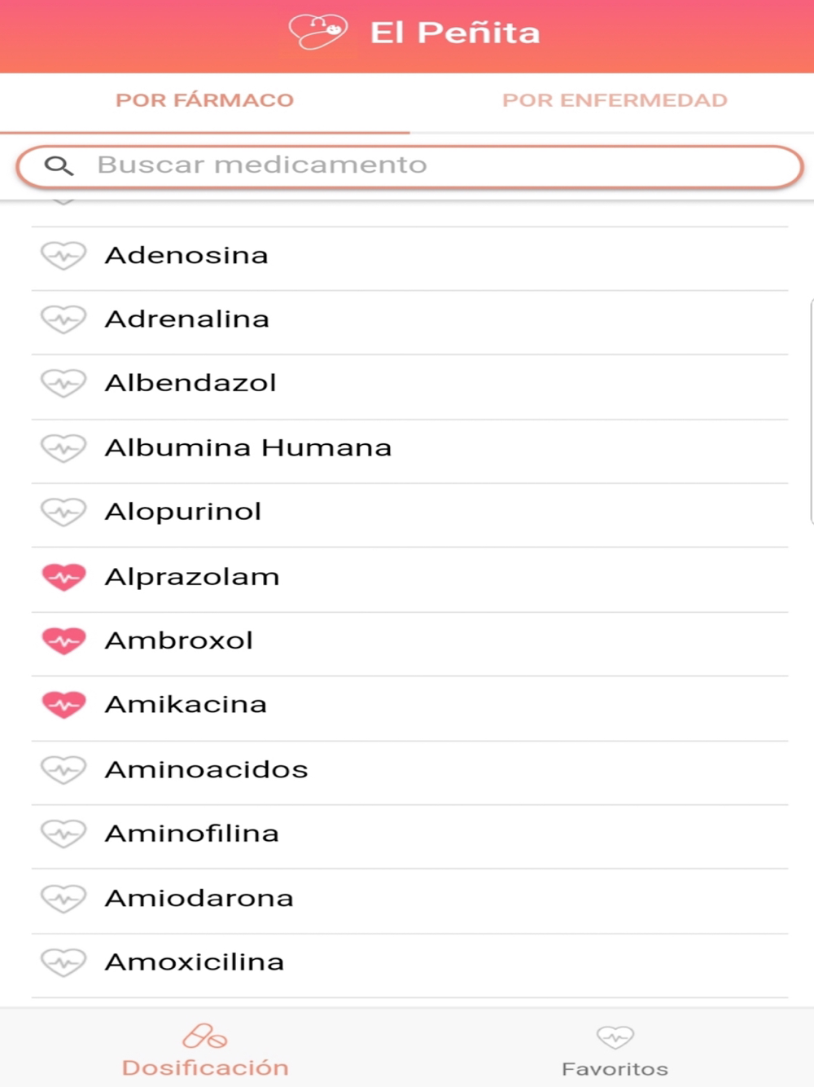Click the El Peñita heart logo
The height and width of the screenshot is (1087, 814).
pos(317,33)
